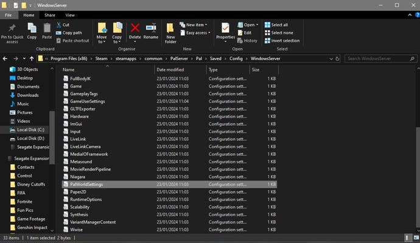The image size is (420, 243).
Task: Switch to the Home ribbon tab
Action: 29,15
